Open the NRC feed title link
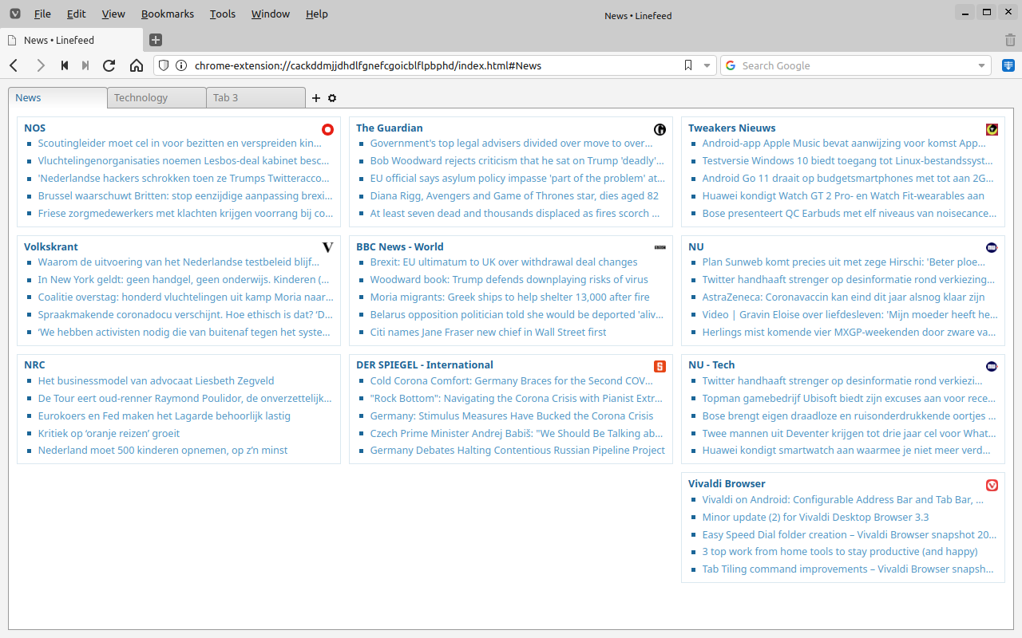1022x638 pixels. 34,364
